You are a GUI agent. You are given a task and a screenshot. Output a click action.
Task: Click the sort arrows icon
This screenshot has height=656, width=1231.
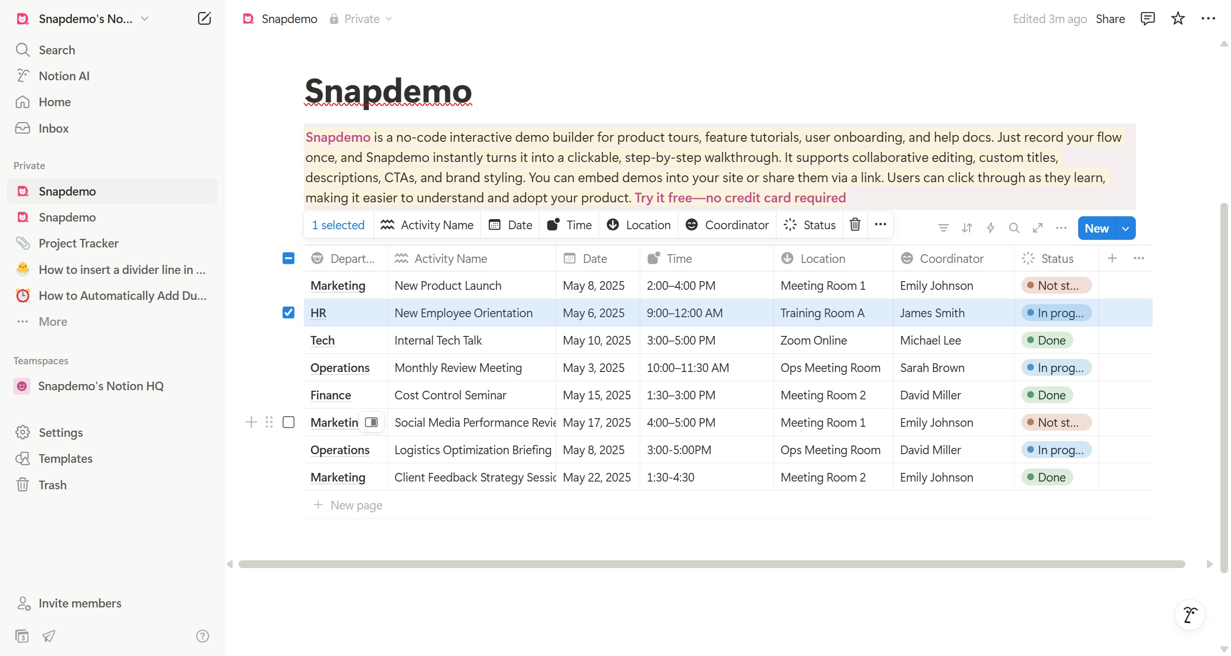pos(967,228)
